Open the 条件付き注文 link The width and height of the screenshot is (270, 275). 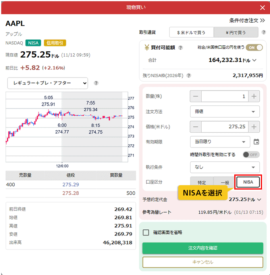pos(247,20)
